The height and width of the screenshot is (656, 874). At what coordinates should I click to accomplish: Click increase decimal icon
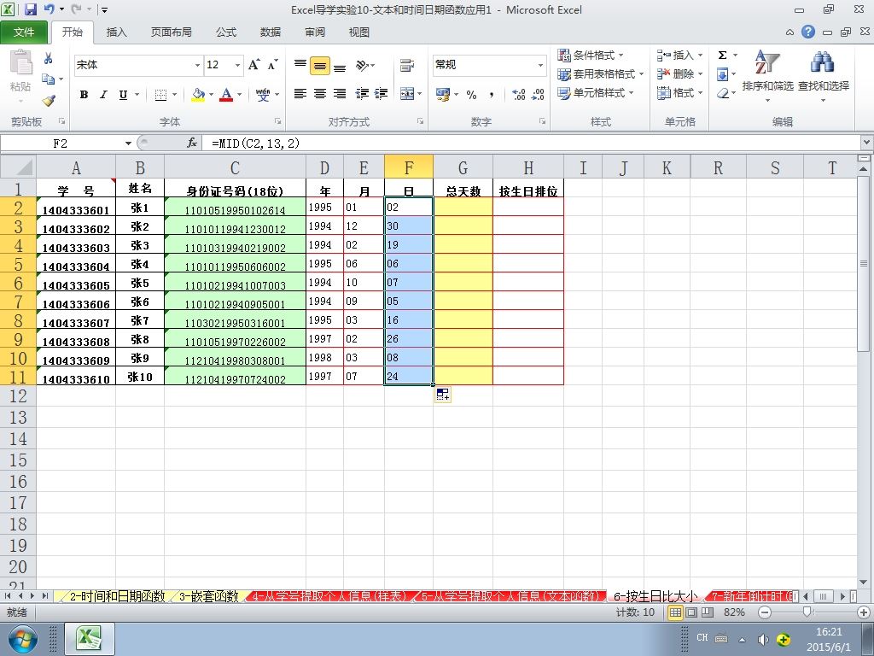519,95
